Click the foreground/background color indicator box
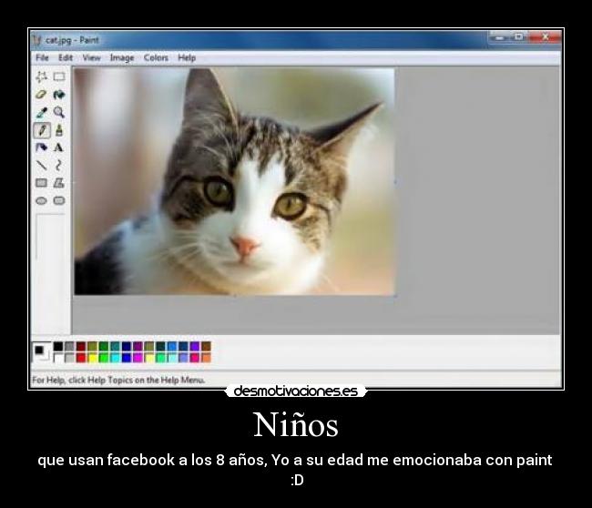This screenshot has width=592, height=508. click(x=42, y=351)
